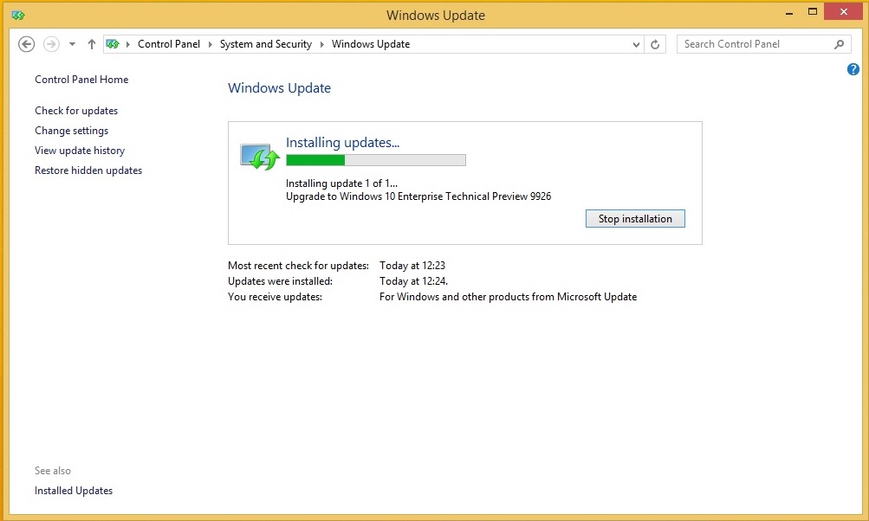Open Help via the blue question mark

pyautogui.click(x=853, y=69)
